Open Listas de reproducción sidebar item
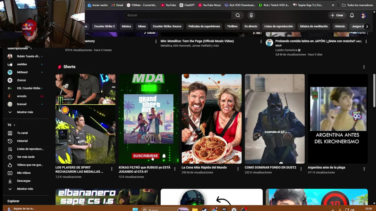Viewport: 376px width, 211px height. [x=26, y=149]
